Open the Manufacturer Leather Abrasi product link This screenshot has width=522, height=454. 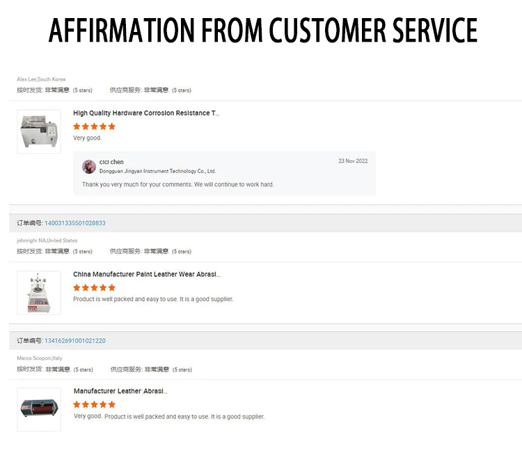point(120,391)
